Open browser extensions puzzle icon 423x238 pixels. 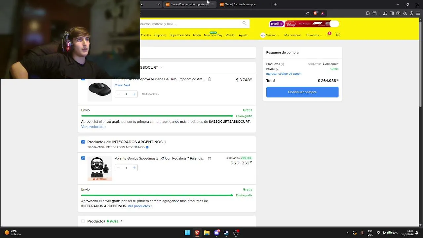(x=368, y=13)
